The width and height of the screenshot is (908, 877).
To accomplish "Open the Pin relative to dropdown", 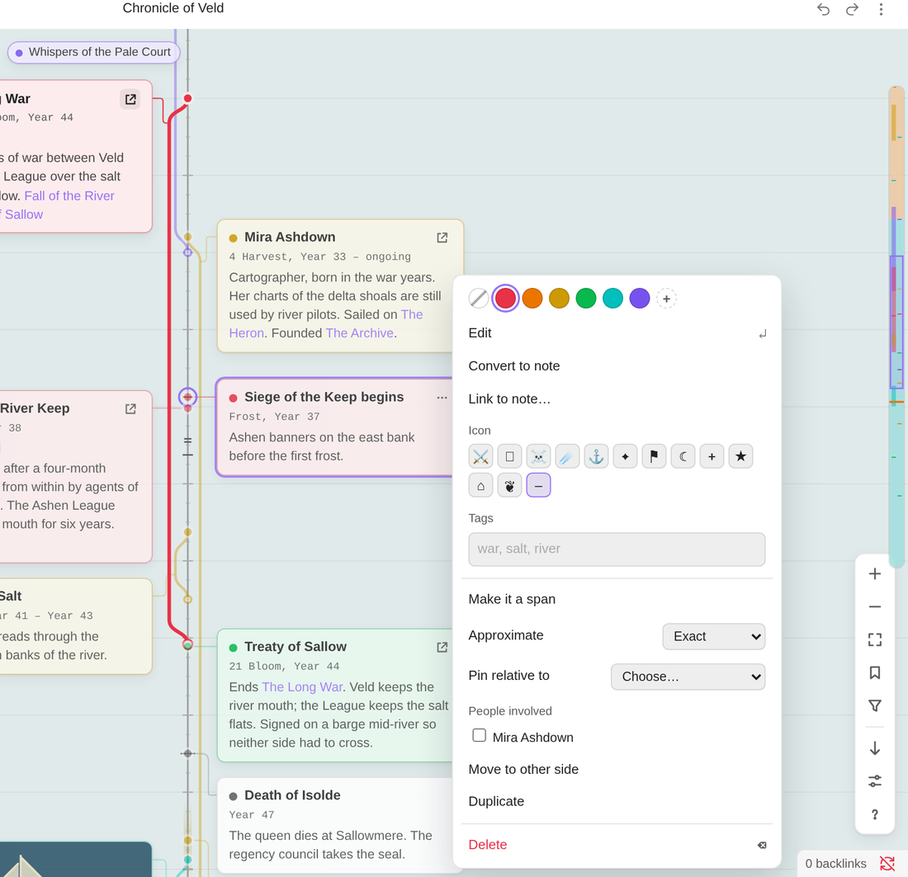I will coord(688,677).
